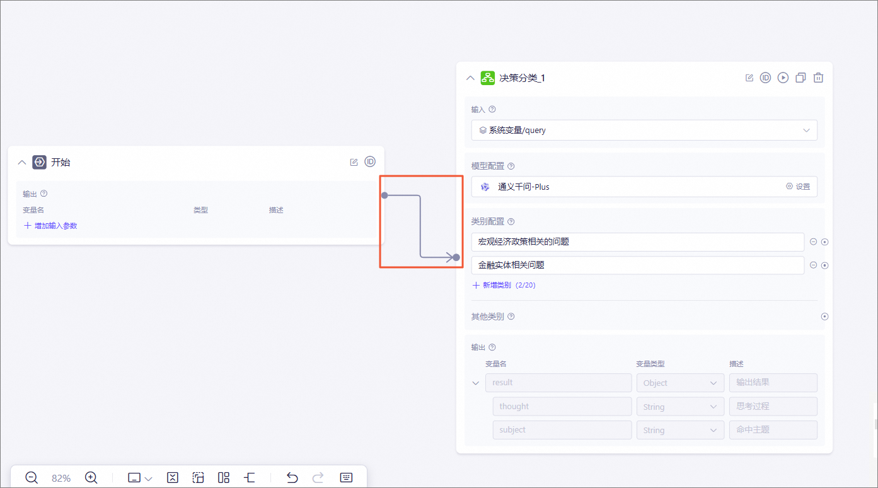Collapse the 开始 node
This screenshot has width=878, height=488.
click(x=22, y=163)
